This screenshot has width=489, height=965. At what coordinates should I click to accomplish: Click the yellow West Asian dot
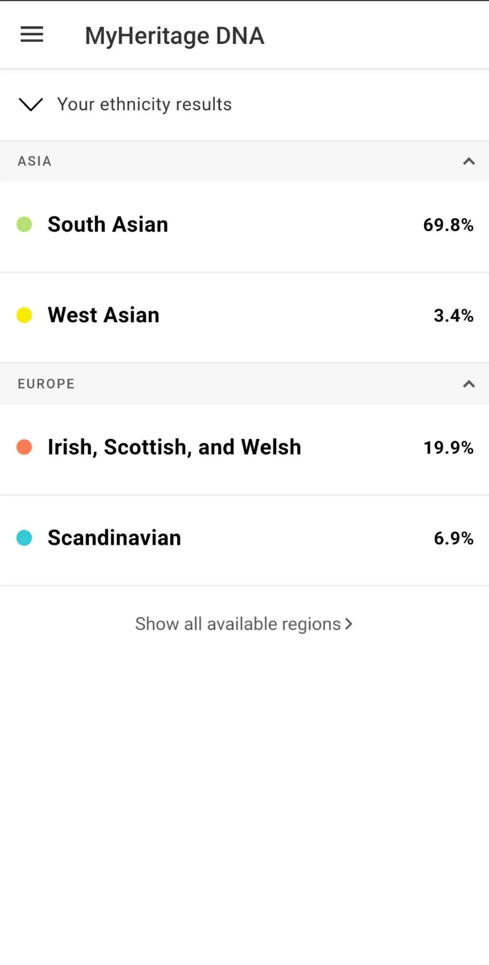tap(24, 315)
